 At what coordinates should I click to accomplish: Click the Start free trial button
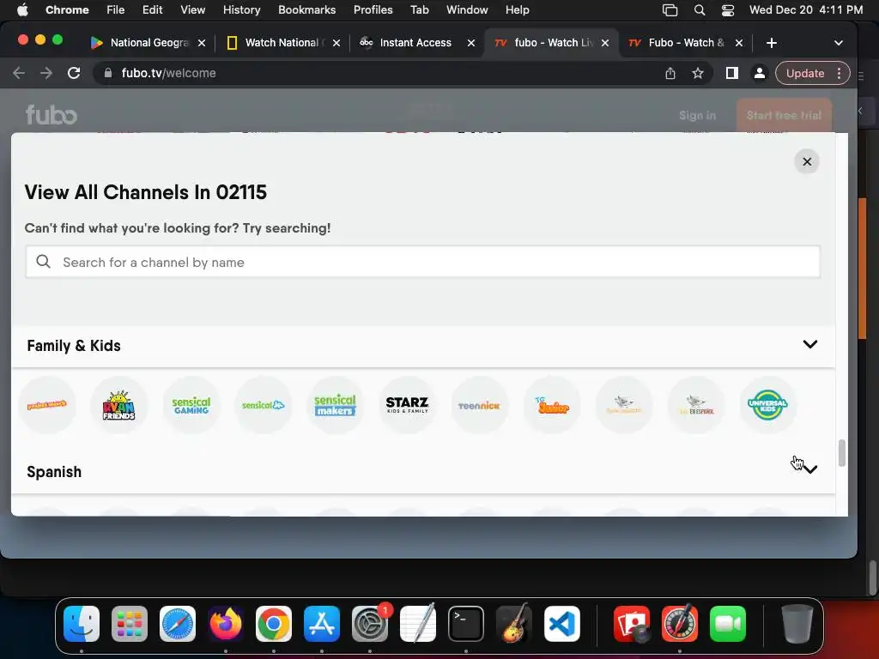[784, 116]
